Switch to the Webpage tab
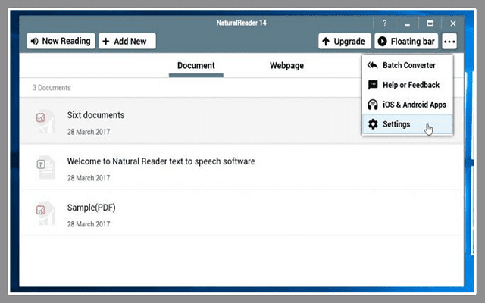This screenshot has height=303, width=485. coord(286,66)
